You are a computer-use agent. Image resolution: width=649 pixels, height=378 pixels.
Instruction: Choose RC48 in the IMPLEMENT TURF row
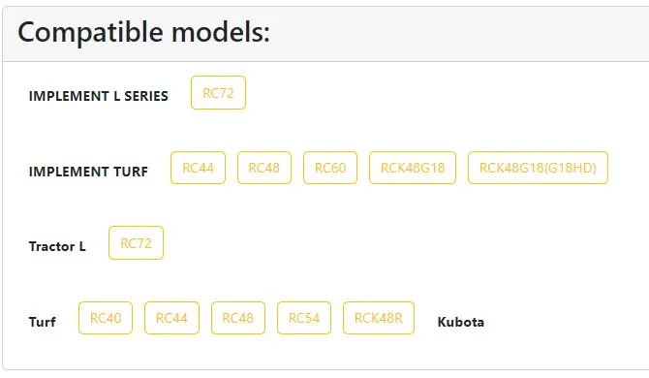click(x=264, y=168)
